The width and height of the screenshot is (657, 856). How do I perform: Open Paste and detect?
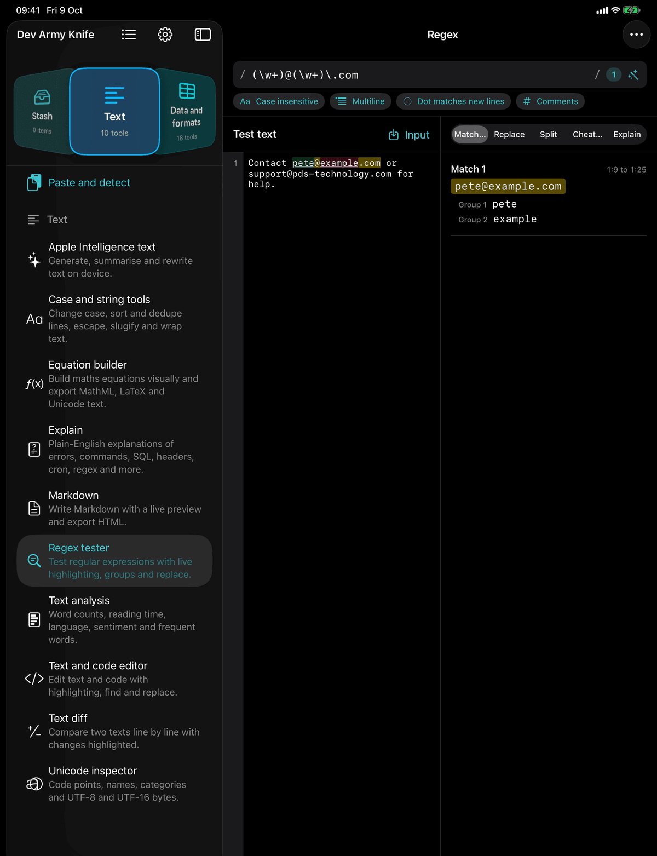[114, 182]
